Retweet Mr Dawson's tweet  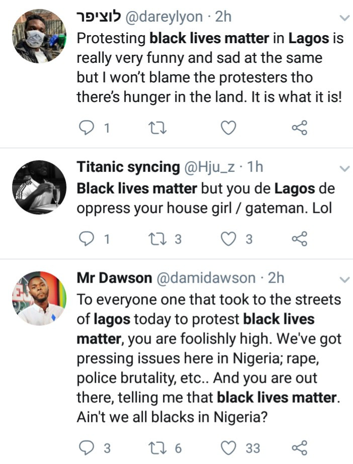[158, 446]
